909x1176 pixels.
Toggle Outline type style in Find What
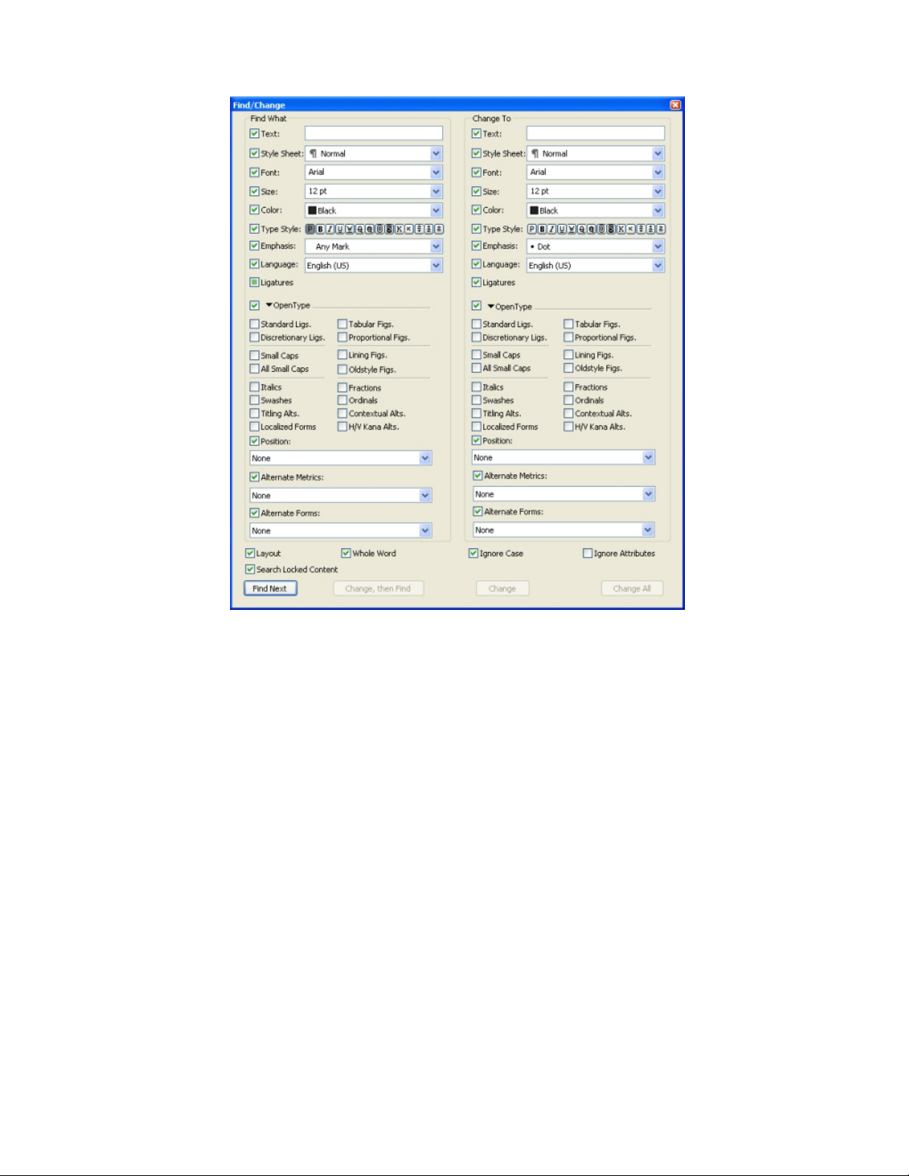point(381,229)
